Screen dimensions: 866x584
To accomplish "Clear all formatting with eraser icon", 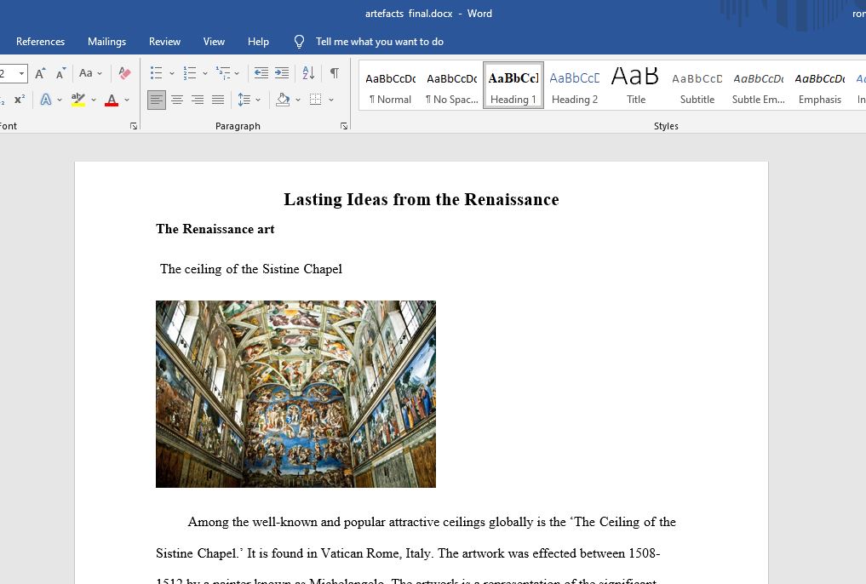I will click(x=124, y=73).
